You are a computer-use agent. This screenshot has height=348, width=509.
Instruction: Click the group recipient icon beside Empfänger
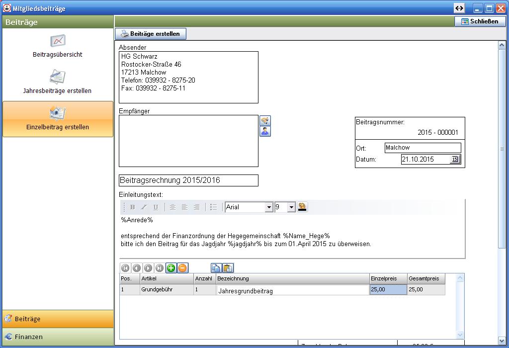(265, 120)
